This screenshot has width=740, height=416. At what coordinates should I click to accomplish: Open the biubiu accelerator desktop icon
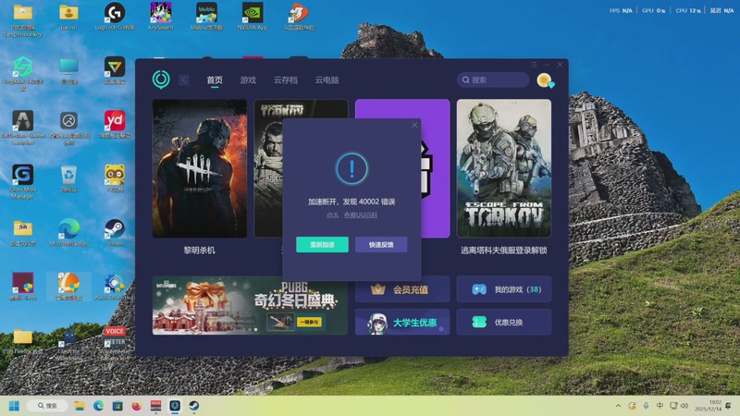206,17
